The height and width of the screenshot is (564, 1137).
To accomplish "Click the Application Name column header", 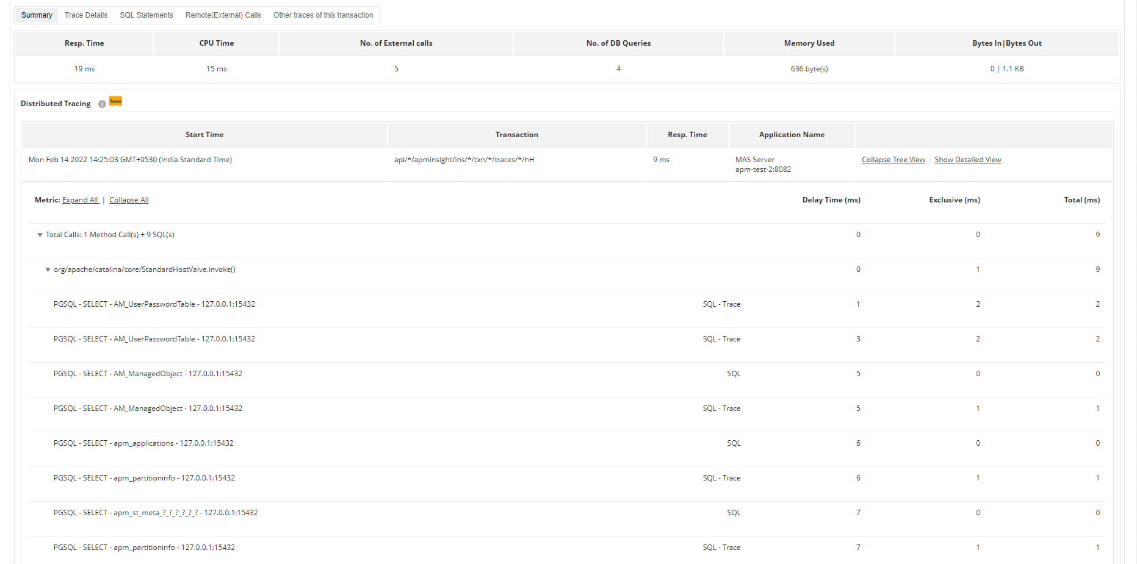I will (792, 135).
